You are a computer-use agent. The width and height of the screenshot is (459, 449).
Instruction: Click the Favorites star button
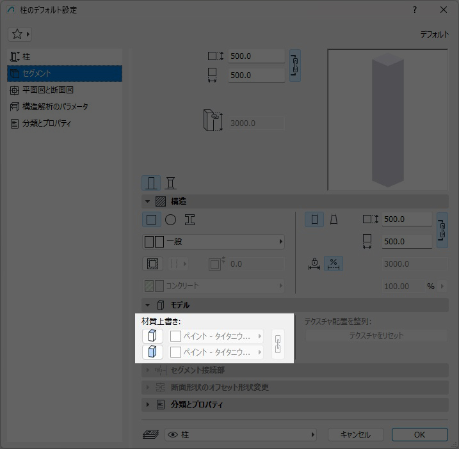coord(20,34)
